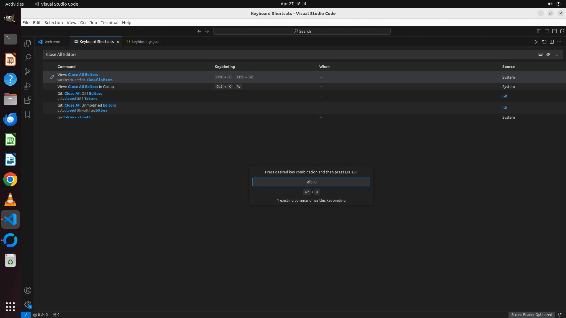Click the Bookmarks icon in activity bar
The height and width of the screenshot is (318, 566).
27,114
